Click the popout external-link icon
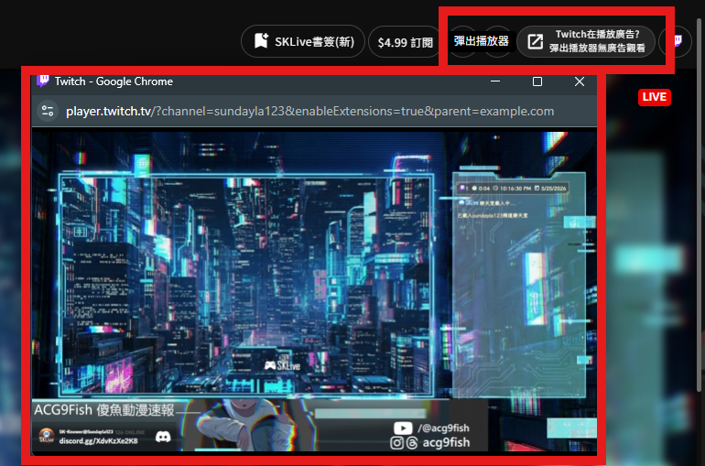This screenshot has height=466, width=705. (535, 42)
